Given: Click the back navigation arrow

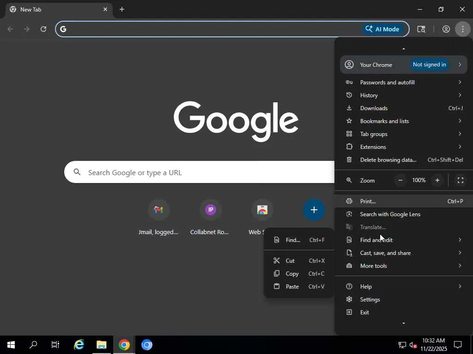Looking at the screenshot, I should click(x=10, y=29).
